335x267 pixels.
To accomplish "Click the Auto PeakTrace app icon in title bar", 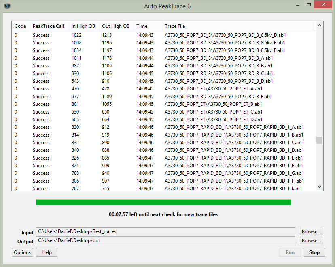I will (7, 6).
